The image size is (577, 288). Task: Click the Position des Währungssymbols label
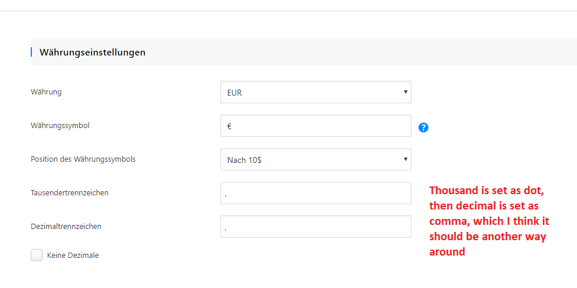click(x=83, y=159)
